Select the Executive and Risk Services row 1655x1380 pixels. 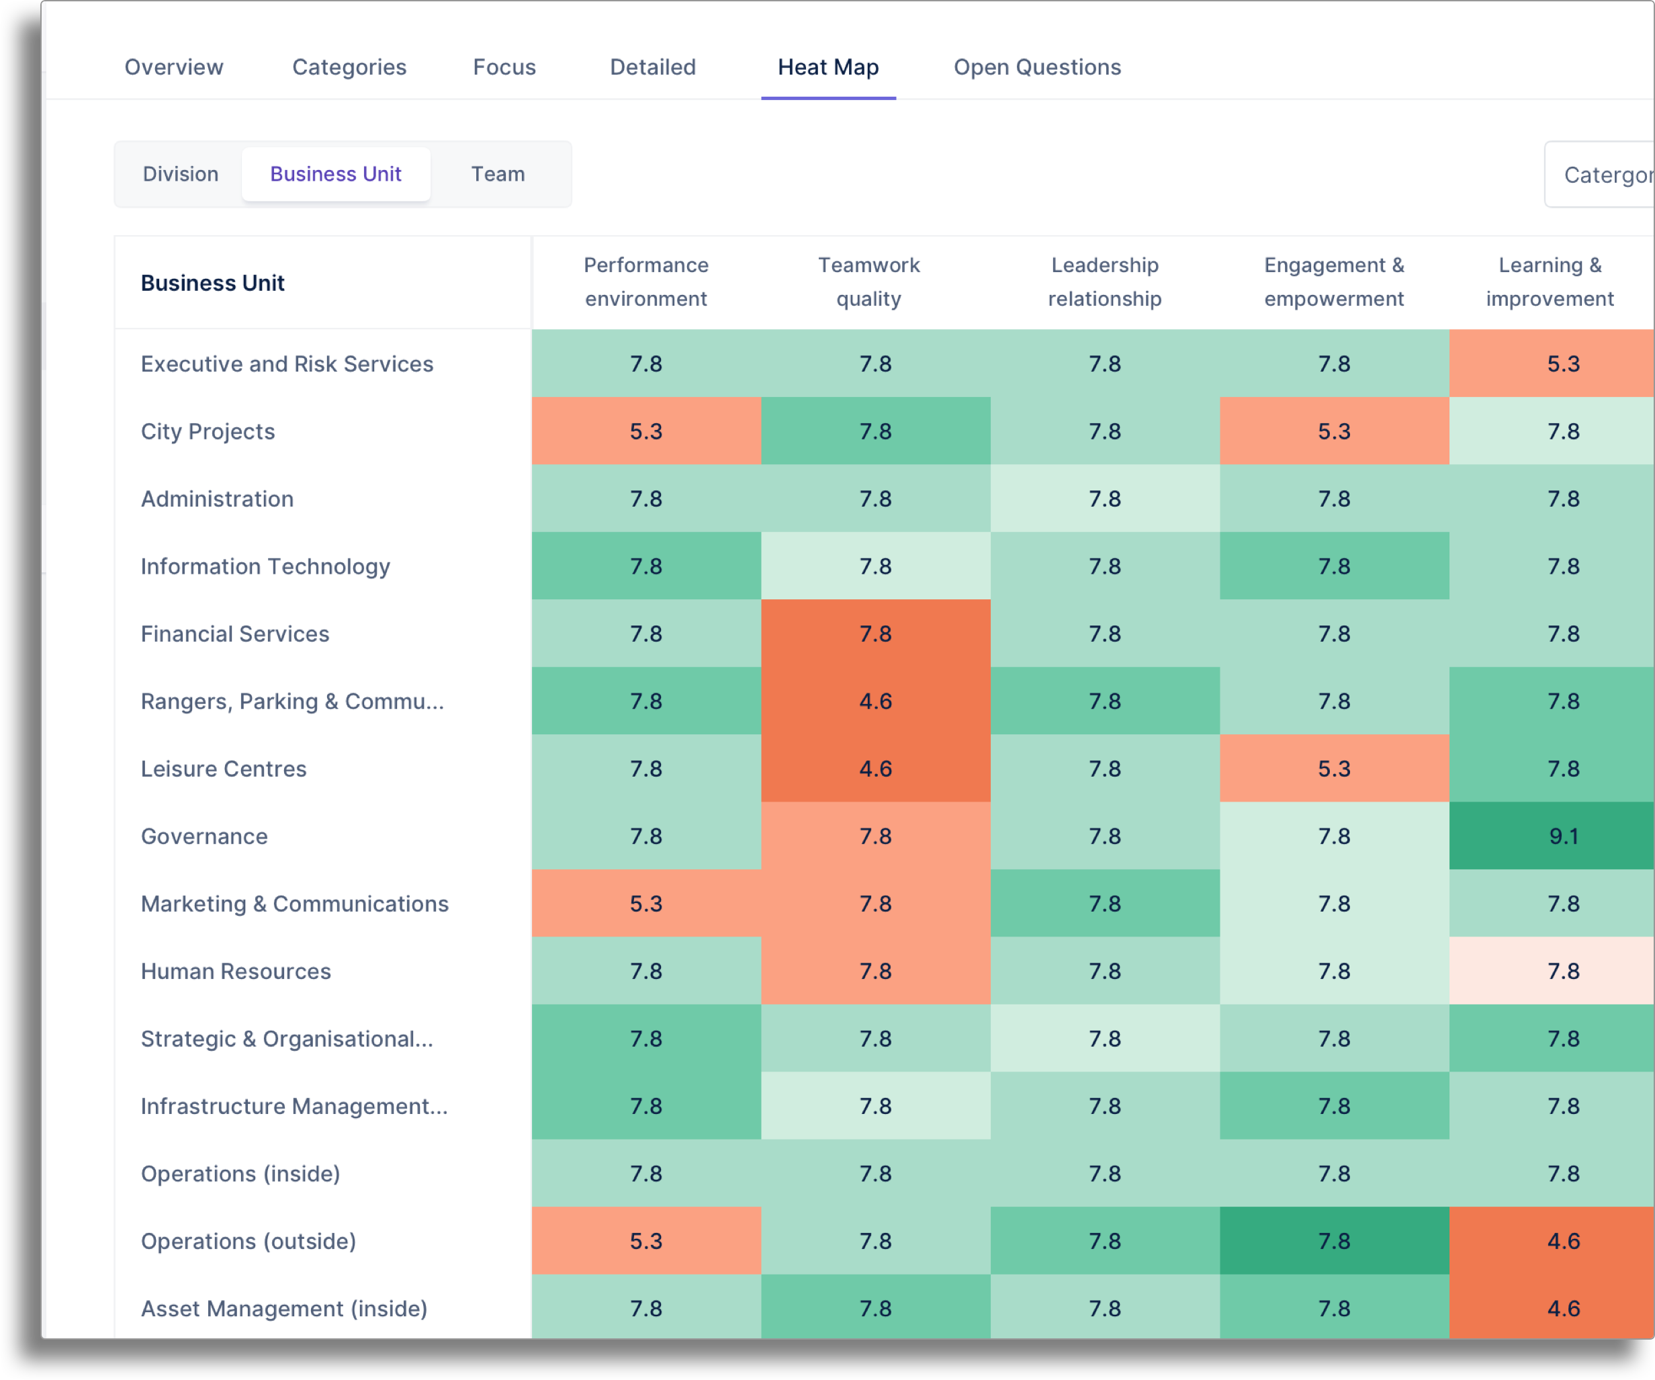(x=287, y=363)
